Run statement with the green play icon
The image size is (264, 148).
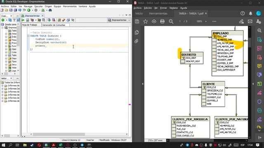click(x=23, y=20)
